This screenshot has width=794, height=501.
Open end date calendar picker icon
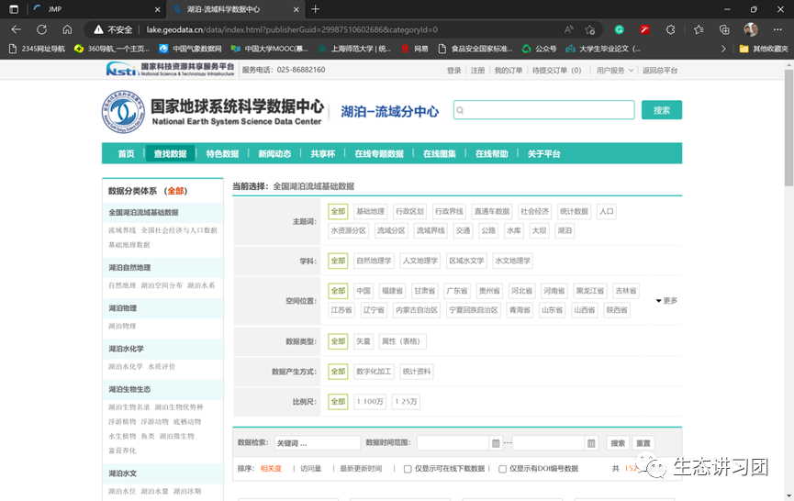coord(591,443)
